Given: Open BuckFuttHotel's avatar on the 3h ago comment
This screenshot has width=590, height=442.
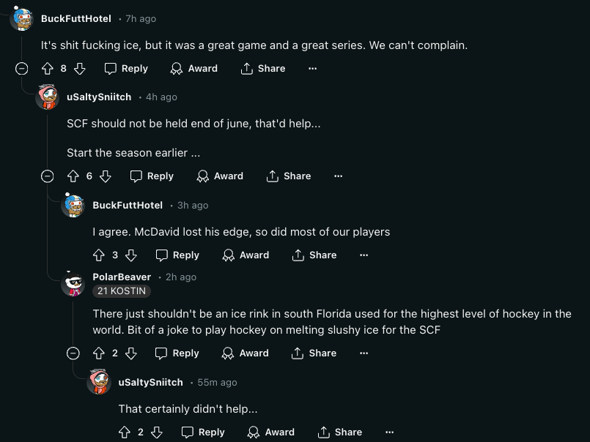Looking at the screenshot, I should [73, 205].
